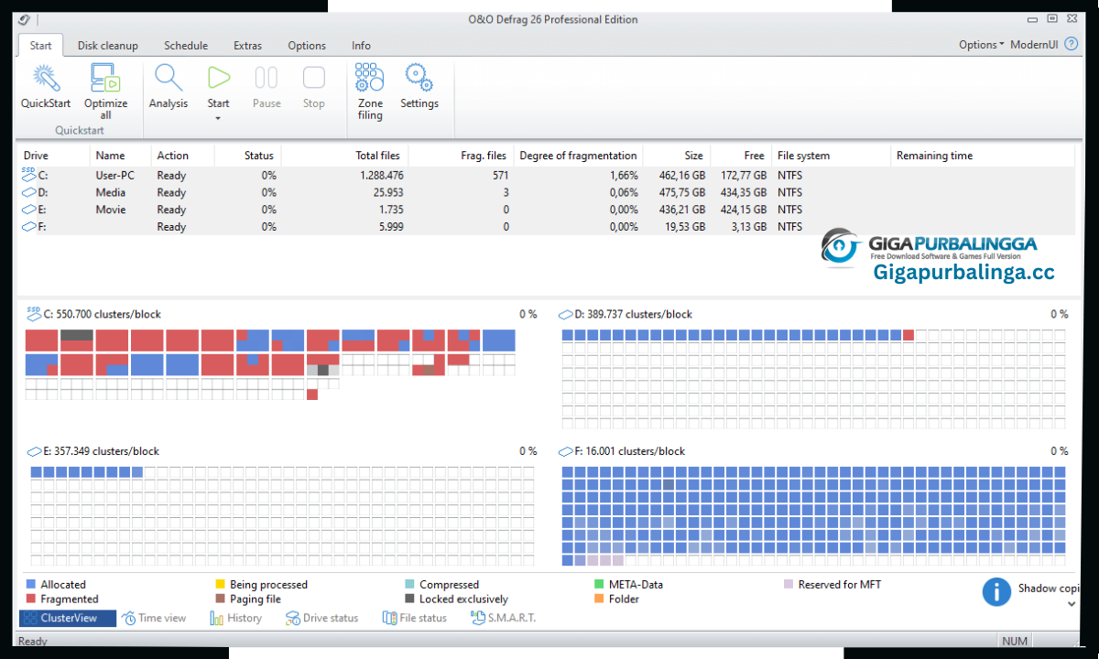Select the ClusterView bottom tab

(x=68, y=618)
